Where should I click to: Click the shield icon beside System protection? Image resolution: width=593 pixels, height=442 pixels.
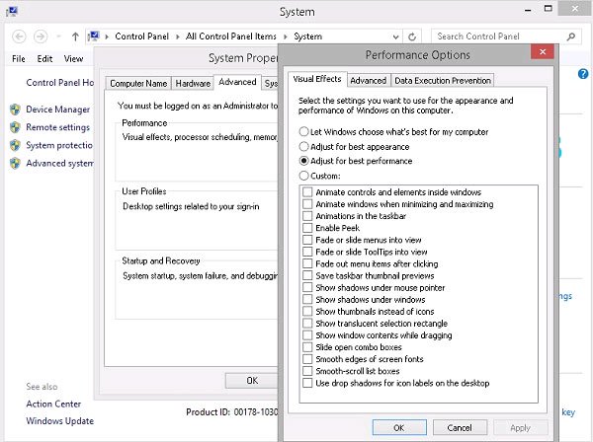[15, 145]
